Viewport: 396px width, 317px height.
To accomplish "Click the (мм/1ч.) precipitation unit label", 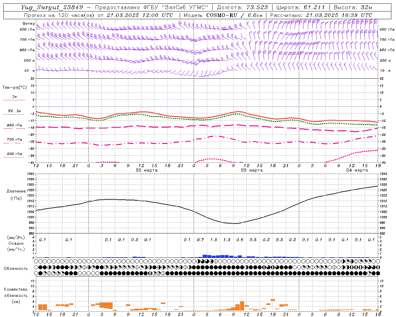I will (x=16, y=249).
